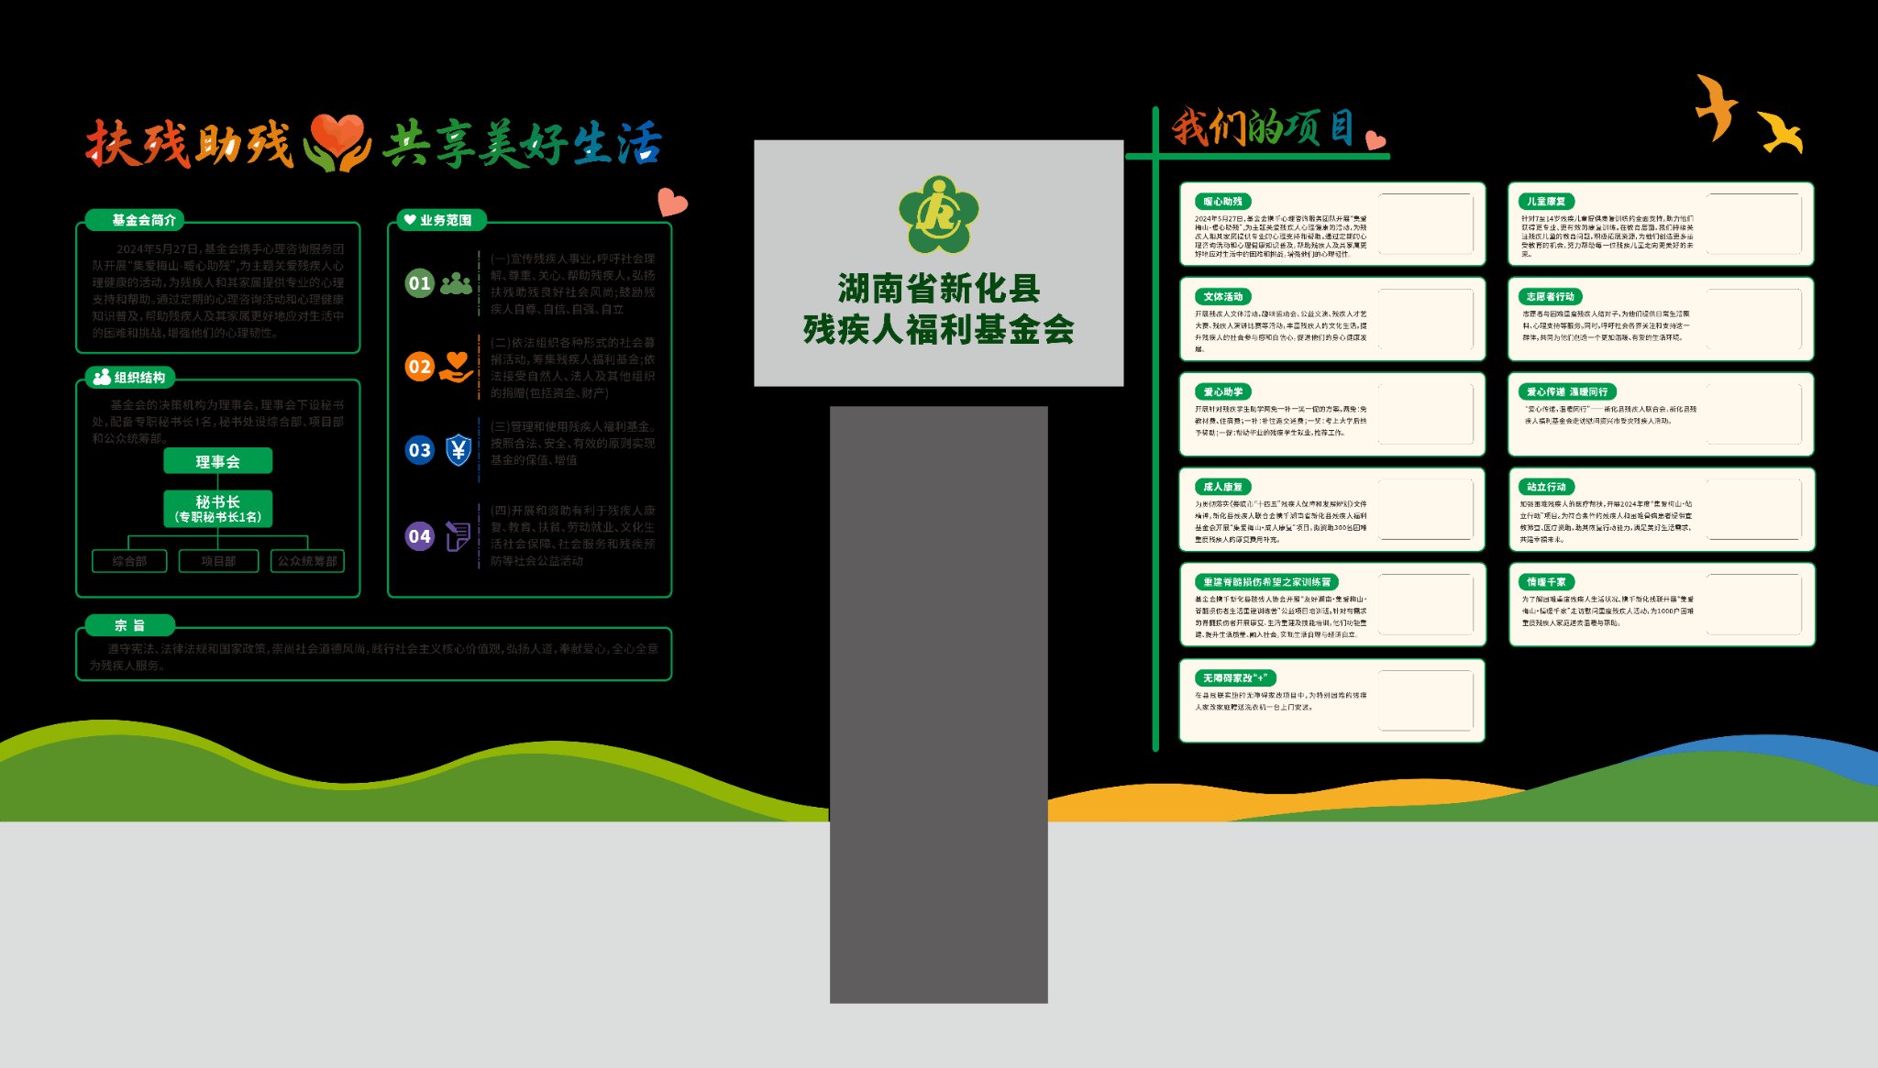Click the pink heart above the 业务范围 panel
Image resolution: width=1878 pixels, height=1068 pixels.
672,202
